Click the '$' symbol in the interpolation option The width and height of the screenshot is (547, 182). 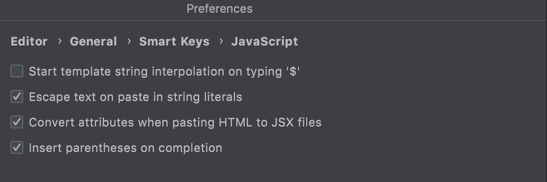294,71
